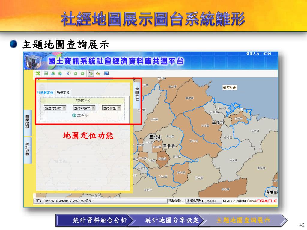Click the 選項 button in the status bar
Screen dimensions: 307x230
(38, 201)
